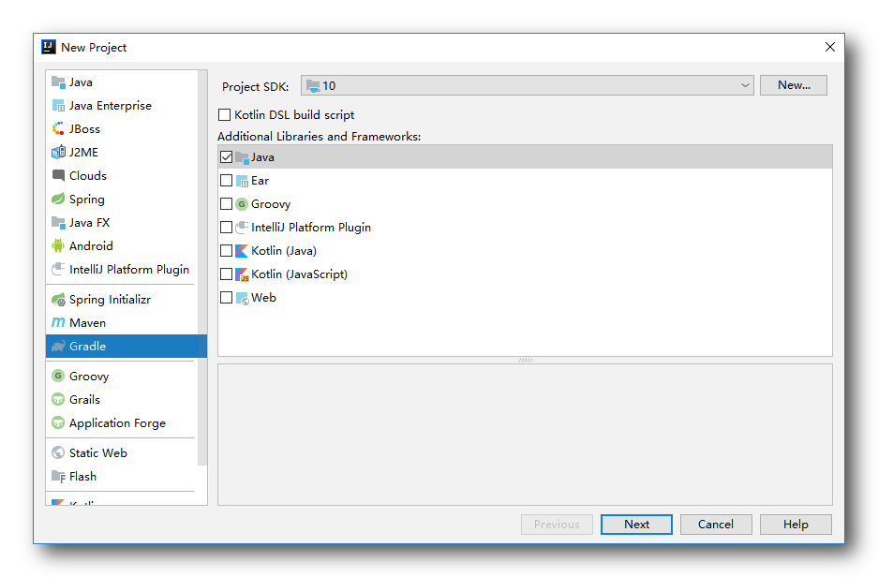Choose the JBoss icon in project list
Image resolution: width=878 pixels, height=577 pixels.
tap(58, 129)
